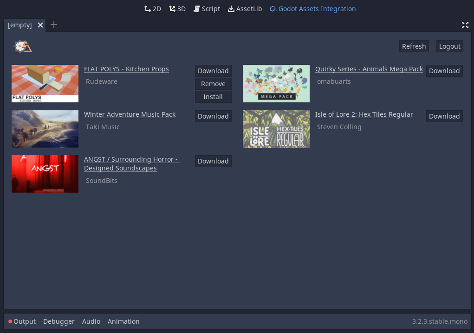
Task: Click the omabuarts author name
Action: coord(334,82)
